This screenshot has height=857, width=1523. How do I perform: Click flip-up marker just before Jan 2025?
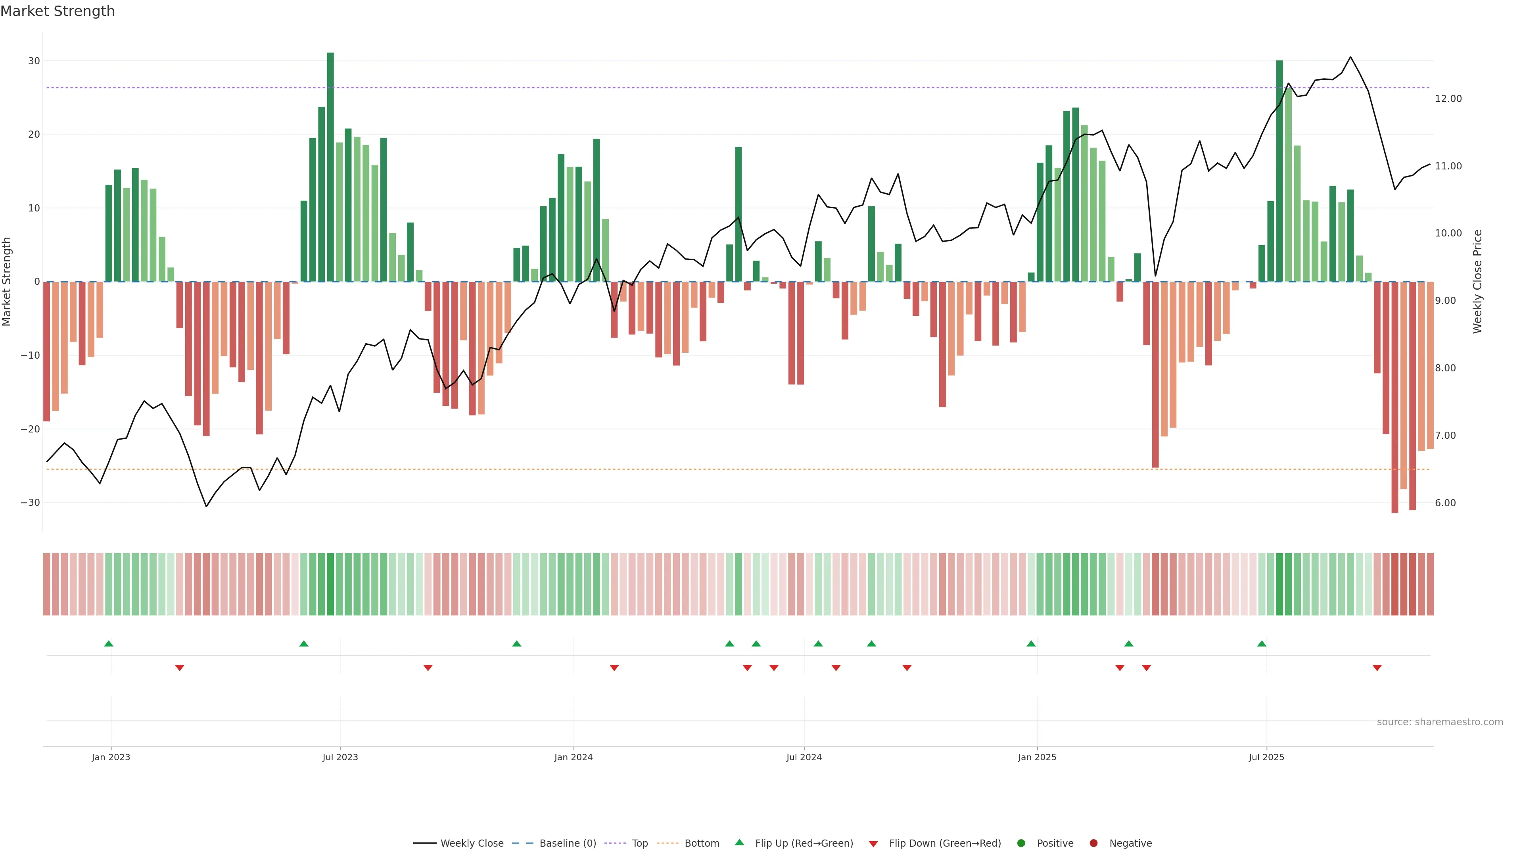(1031, 644)
